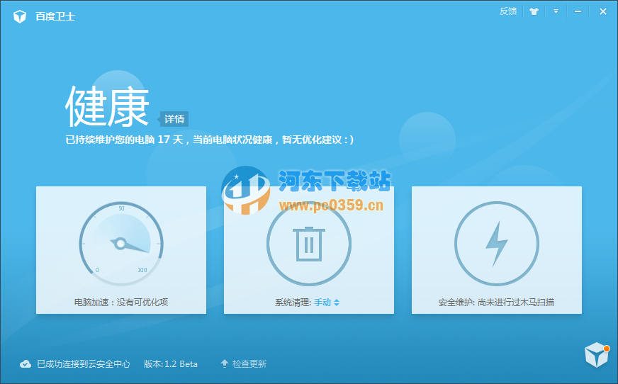Click the trash bin cleanup icon
618x384 pixels.
[309, 244]
